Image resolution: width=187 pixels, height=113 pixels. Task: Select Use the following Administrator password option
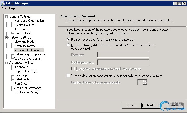tap(68, 45)
